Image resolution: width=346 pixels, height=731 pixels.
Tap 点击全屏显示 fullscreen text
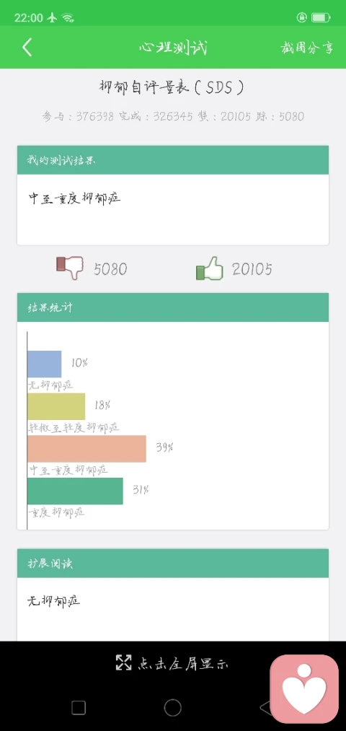point(182,663)
